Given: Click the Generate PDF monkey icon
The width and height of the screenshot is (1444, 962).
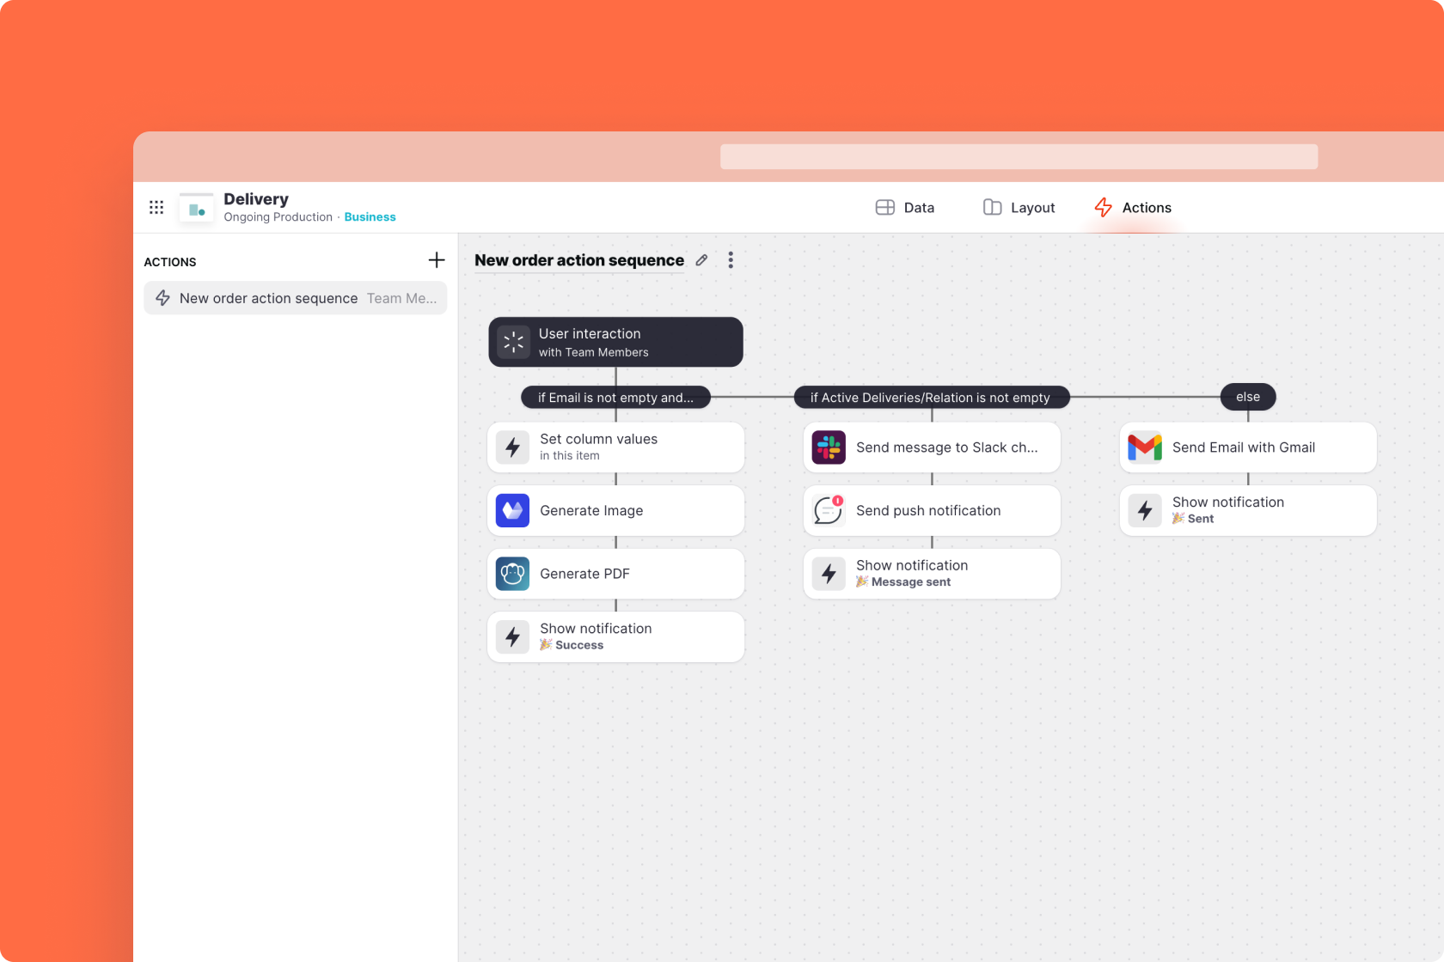Looking at the screenshot, I should pos(511,574).
